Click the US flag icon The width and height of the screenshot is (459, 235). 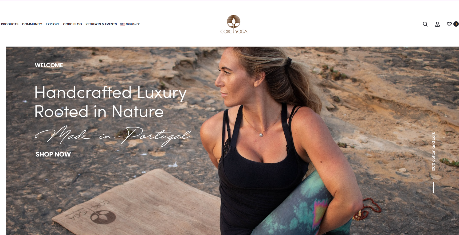(x=122, y=24)
